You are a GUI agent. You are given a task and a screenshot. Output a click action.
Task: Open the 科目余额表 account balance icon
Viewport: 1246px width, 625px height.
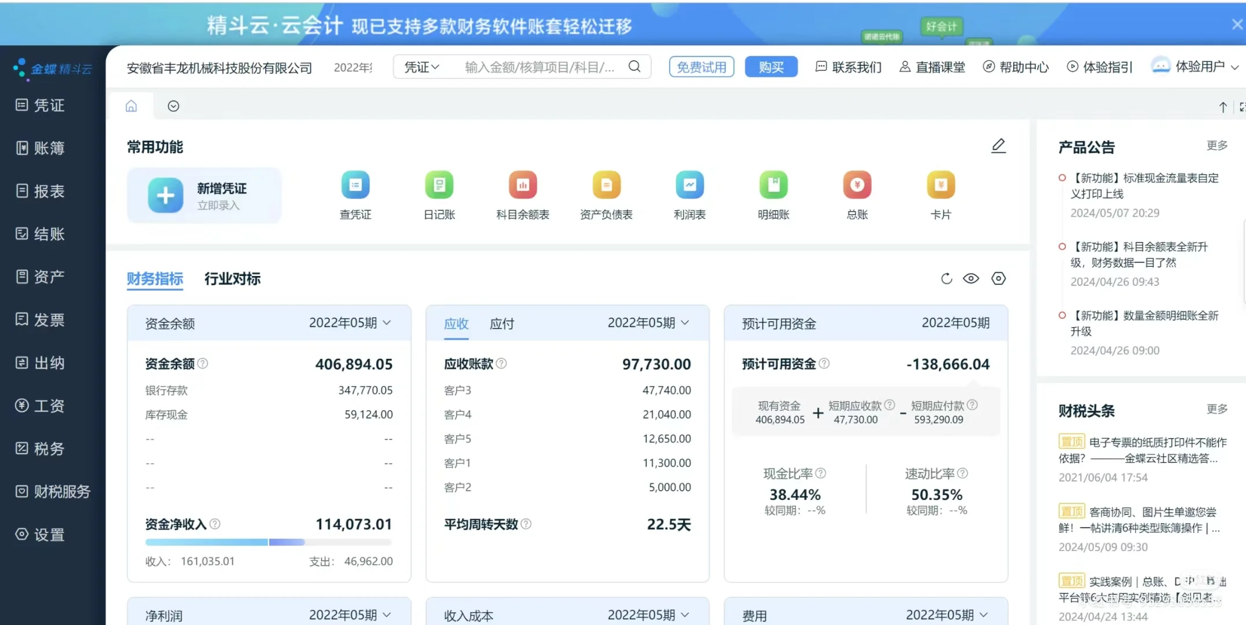pos(523,185)
